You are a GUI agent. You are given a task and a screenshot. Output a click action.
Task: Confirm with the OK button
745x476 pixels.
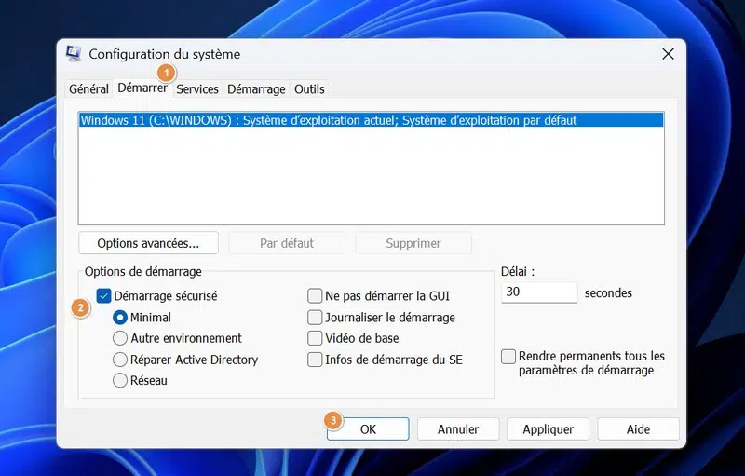[x=368, y=429]
